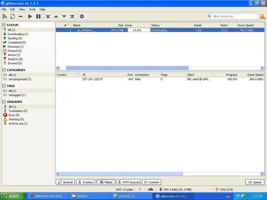Open the File menu
The image size is (267, 200).
pyautogui.click(x=4, y=9)
